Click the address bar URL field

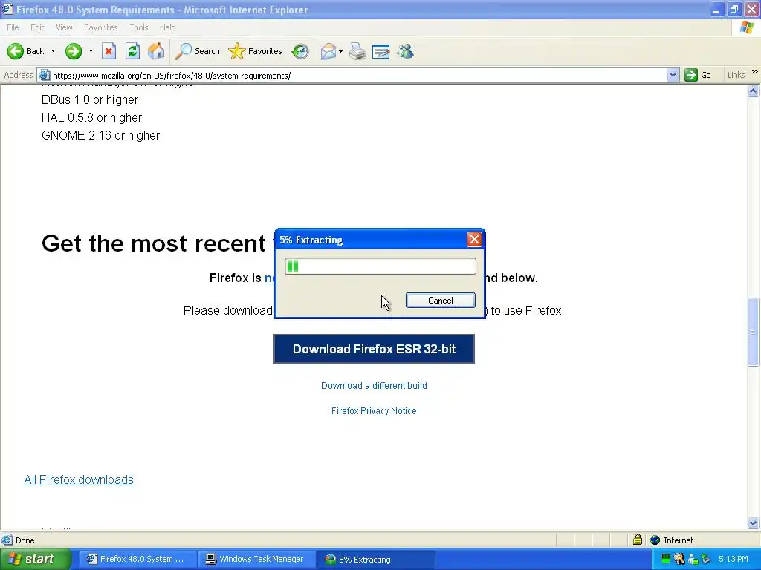pos(358,76)
